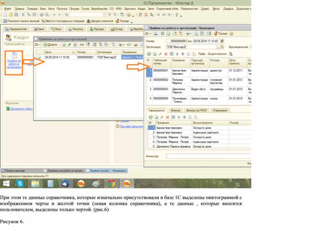Click Показати панель функцій button

coord(21,21)
